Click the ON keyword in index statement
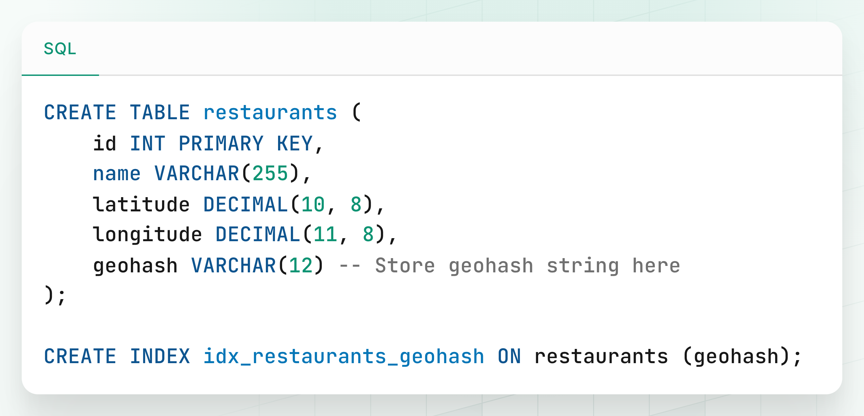Viewport: 864px width, 416px height. pyautogui.click(x=509, y=356)
